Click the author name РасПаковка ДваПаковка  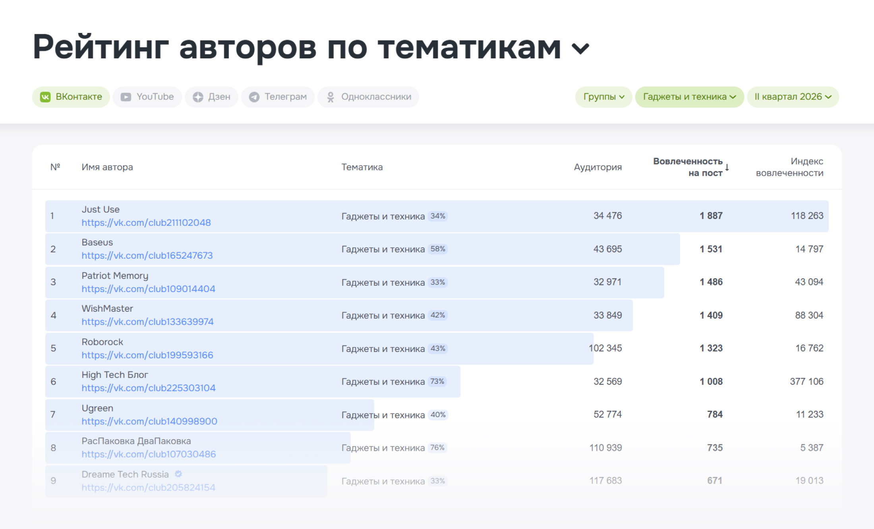[x=136, y=441]
